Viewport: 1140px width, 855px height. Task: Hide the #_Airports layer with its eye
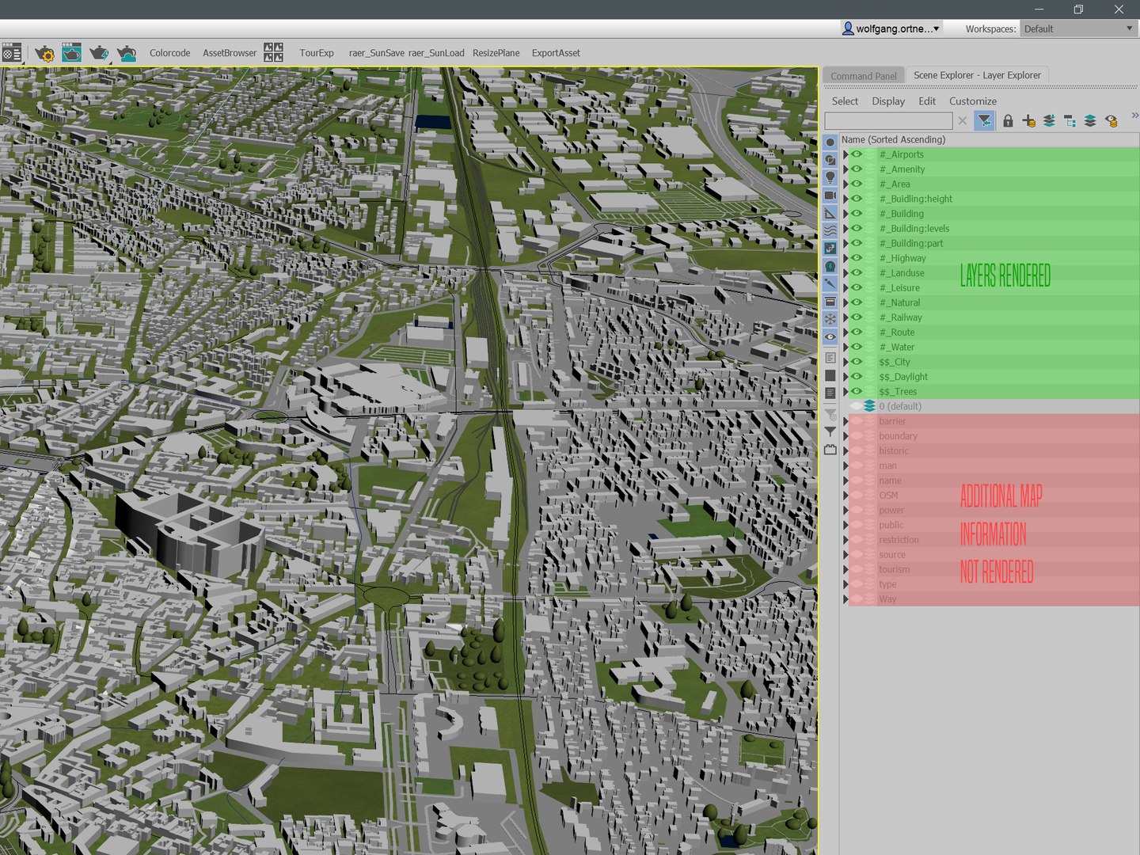coord(857,154)
